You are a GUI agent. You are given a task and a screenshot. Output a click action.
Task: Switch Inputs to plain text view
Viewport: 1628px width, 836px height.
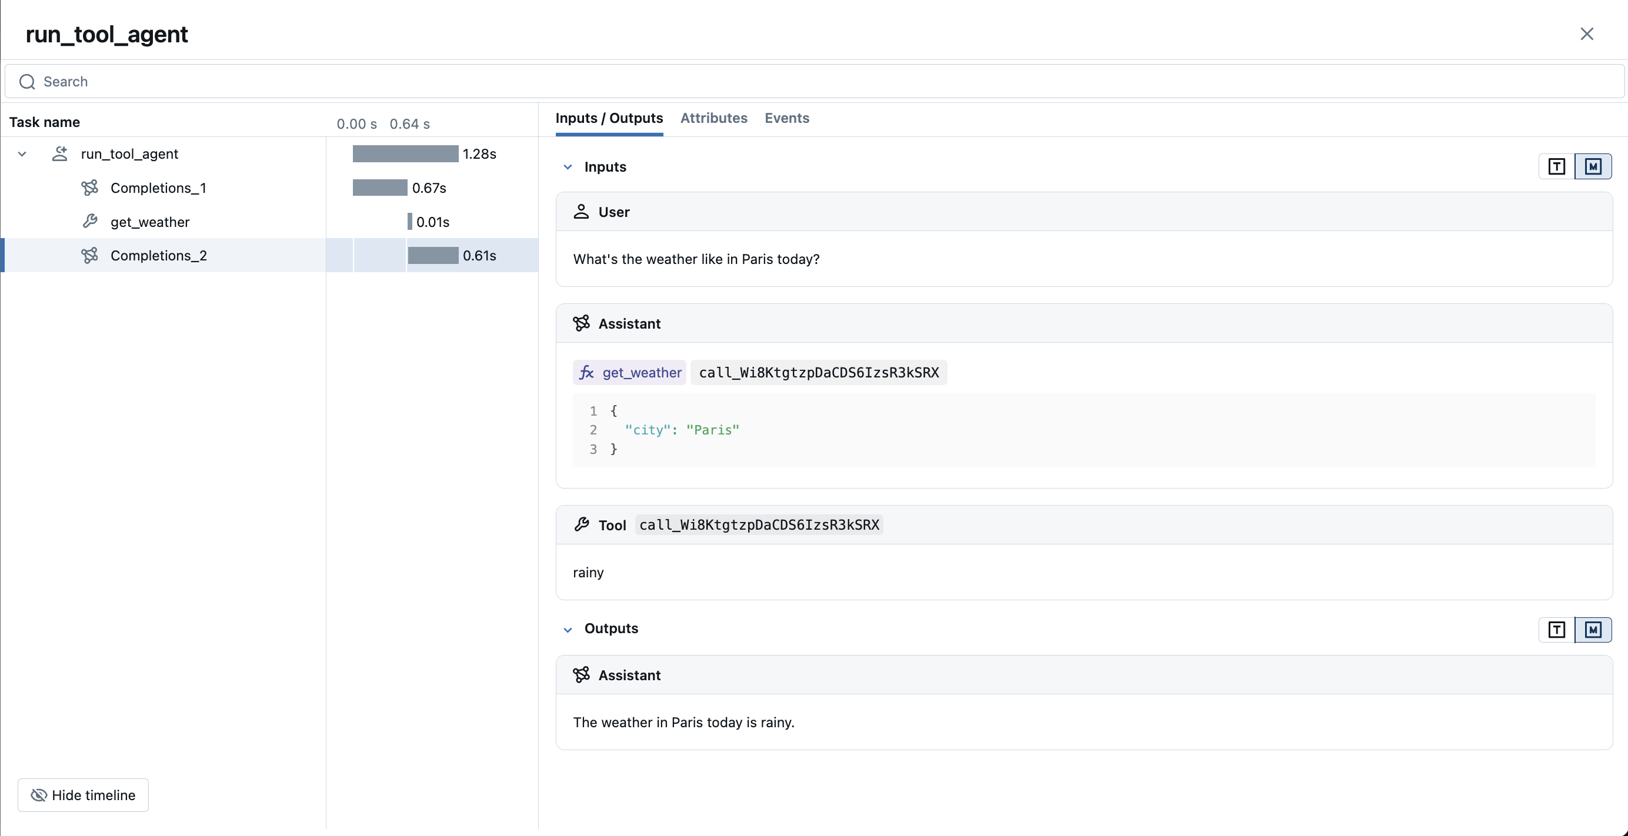[x=1557, y=166]
